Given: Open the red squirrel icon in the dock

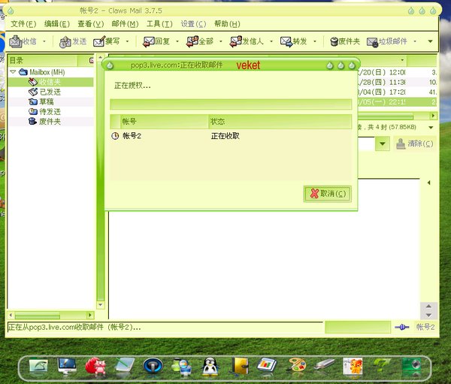Looking at the screenshot, I should tap(96, 366).
